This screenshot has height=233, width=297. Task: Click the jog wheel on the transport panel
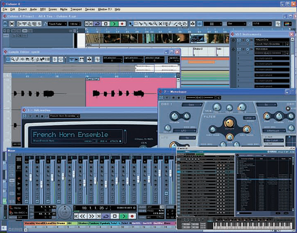64,212
